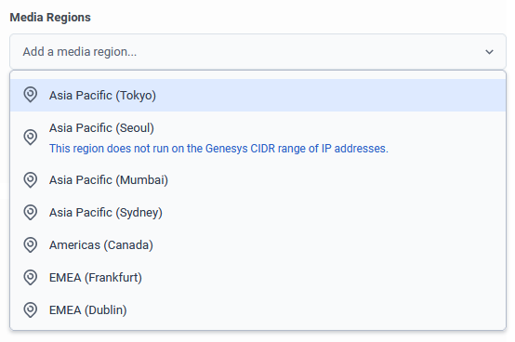Screen dimensions: 515x342
Task: Click the highlighted Tokyo row's empty background
Action: click(328, 95)
